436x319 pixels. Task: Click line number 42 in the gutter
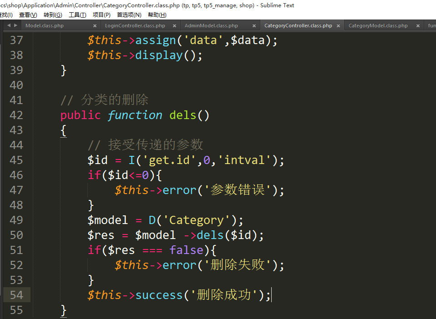click(x=16, y=115)
